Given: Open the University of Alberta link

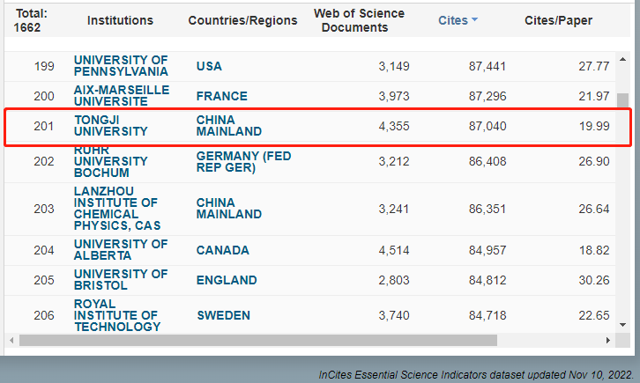Looking at the screenshot, I should [x=121, y=250].
